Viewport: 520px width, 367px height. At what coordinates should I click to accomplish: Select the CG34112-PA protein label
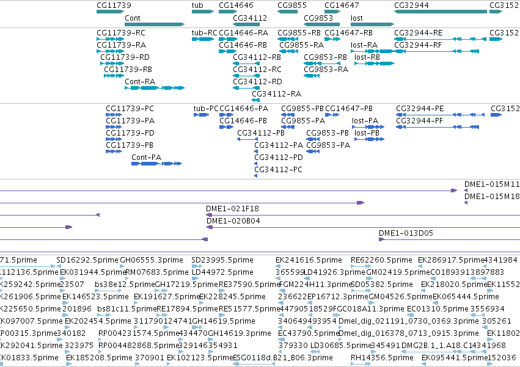tap(279, 145)
